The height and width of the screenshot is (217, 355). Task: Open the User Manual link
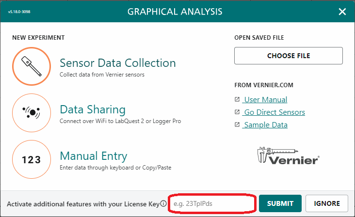coord(265,99)
